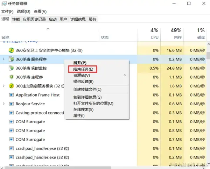This screenshot has height=169, width=210.
Task: Maximize the 任务管理器 window
Action: [189, 3]
